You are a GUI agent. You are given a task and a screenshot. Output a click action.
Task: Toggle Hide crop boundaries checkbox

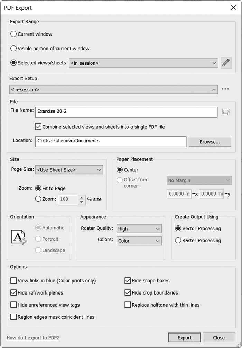pyautogui.click(x=128, y=292)
